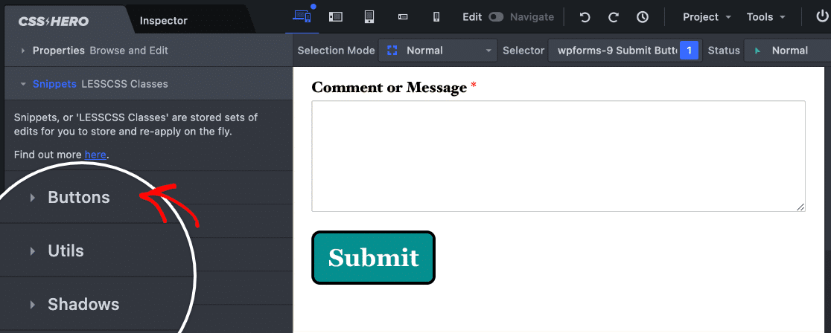The image size is (831, 333).
Task: Click the redo arrow icon
Action: [614, 17]
